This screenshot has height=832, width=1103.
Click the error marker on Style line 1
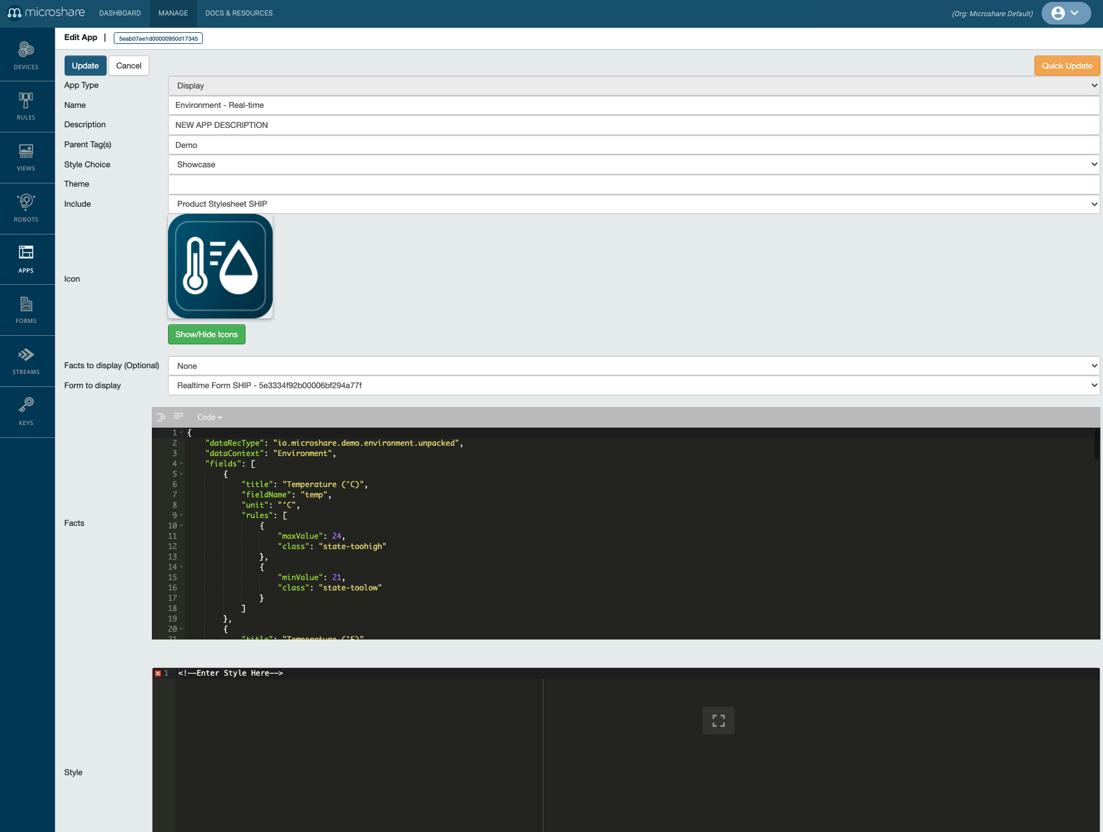pyautogui.click(x=158, y=673)
